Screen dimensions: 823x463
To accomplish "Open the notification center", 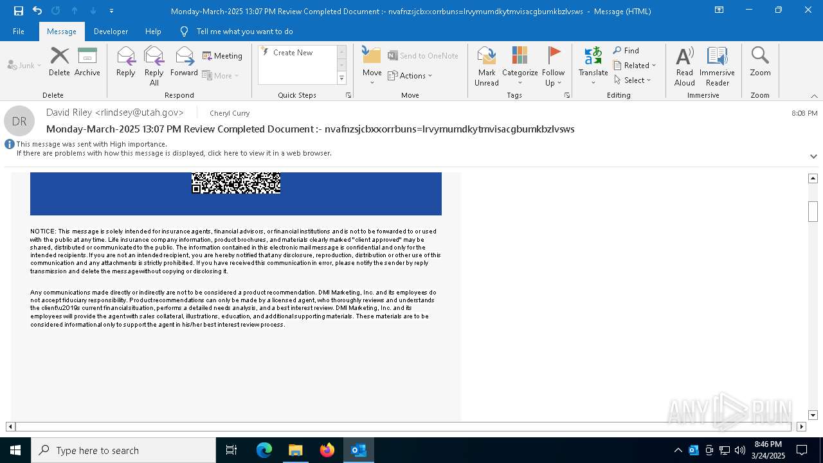I will (x=802, y=450).
